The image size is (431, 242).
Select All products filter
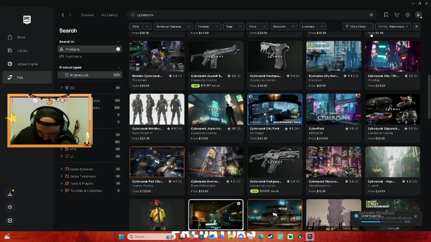pos(90,75)
